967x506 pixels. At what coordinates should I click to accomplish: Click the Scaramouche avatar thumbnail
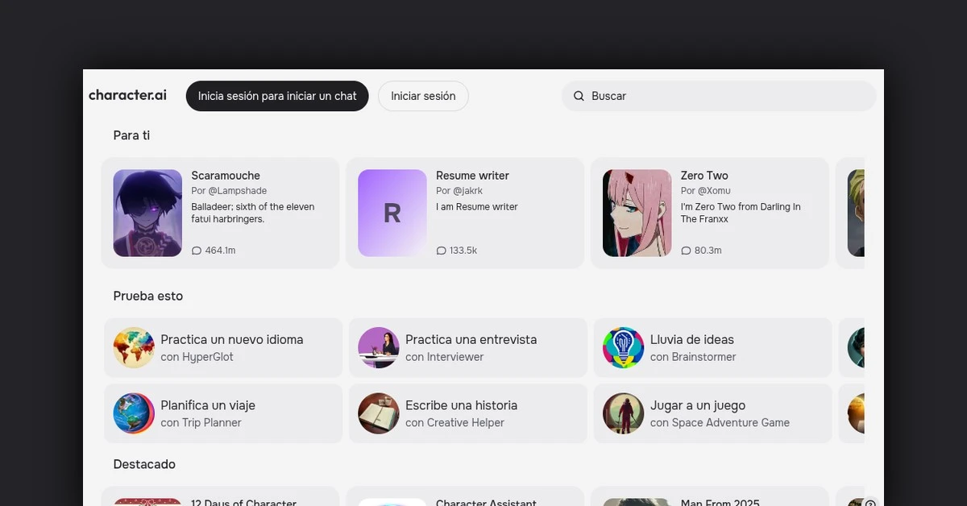[x=147, y=213]
